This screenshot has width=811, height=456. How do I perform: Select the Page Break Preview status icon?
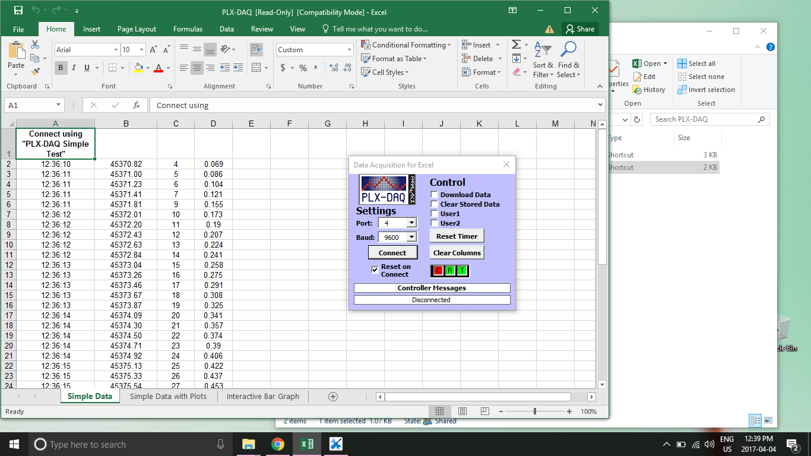(484, 411)
